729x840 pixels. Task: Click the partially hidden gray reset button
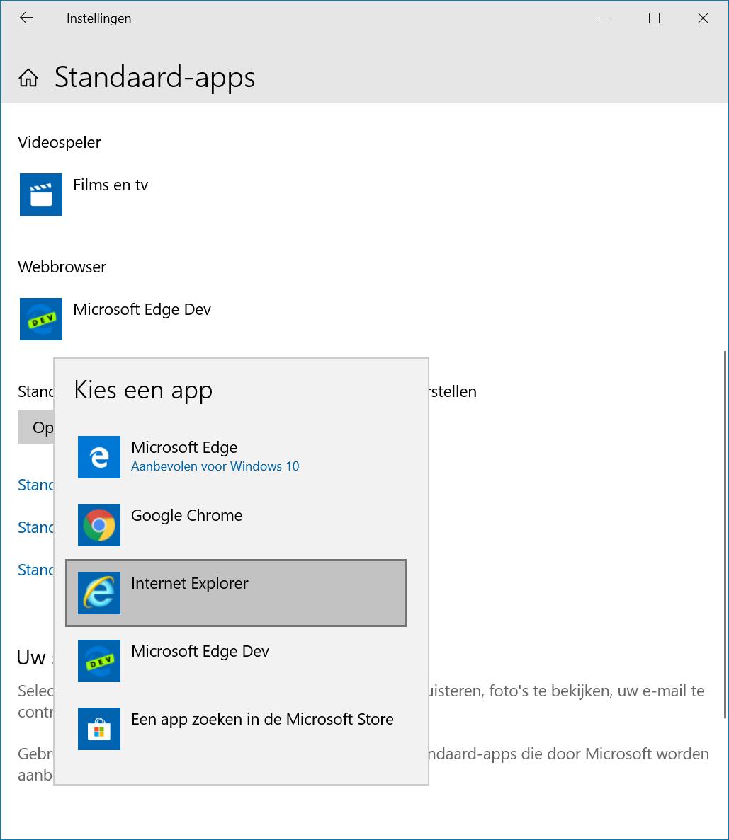pos(37,428)
